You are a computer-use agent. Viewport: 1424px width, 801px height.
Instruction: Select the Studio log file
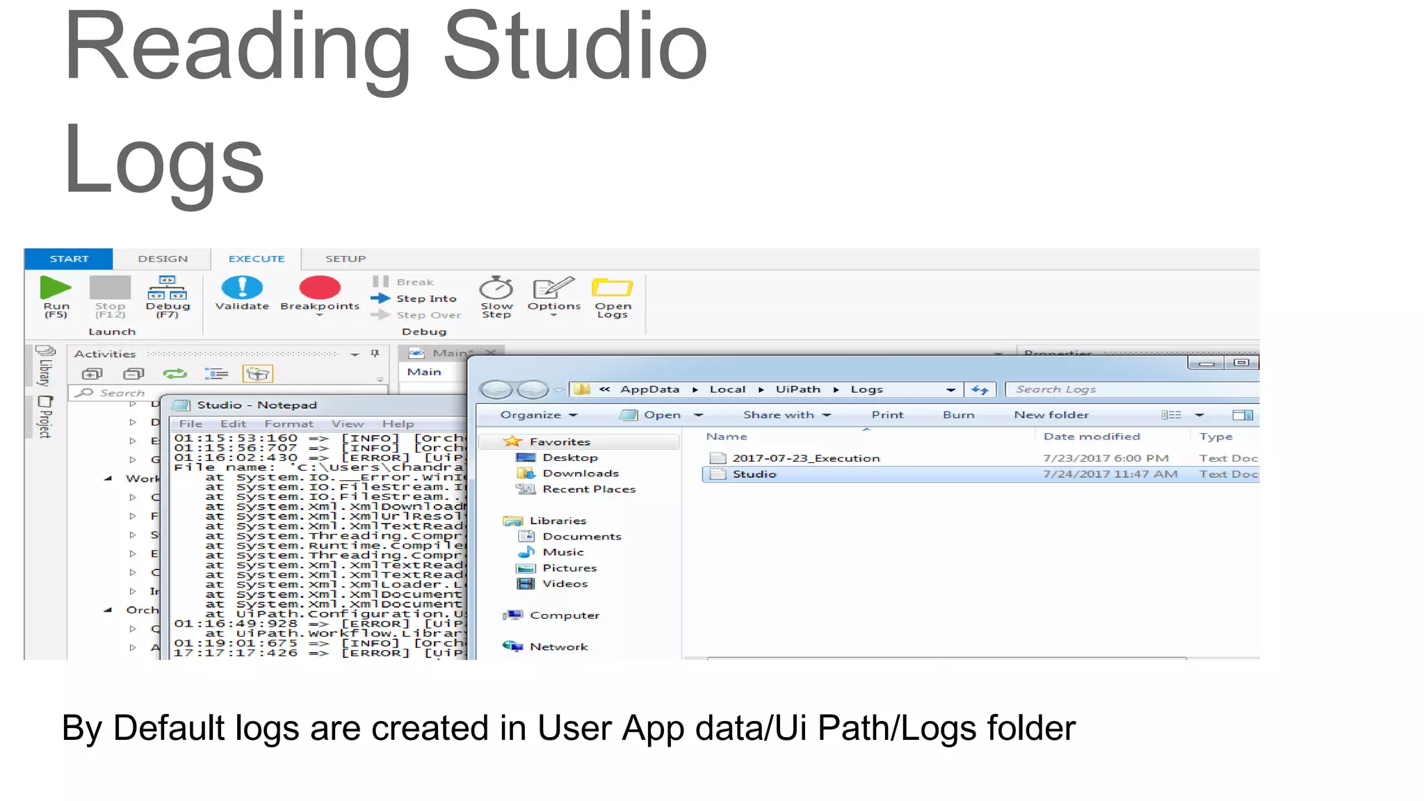point(980,474)
